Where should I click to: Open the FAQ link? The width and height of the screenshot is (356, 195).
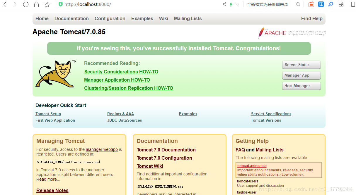[240, 150]
